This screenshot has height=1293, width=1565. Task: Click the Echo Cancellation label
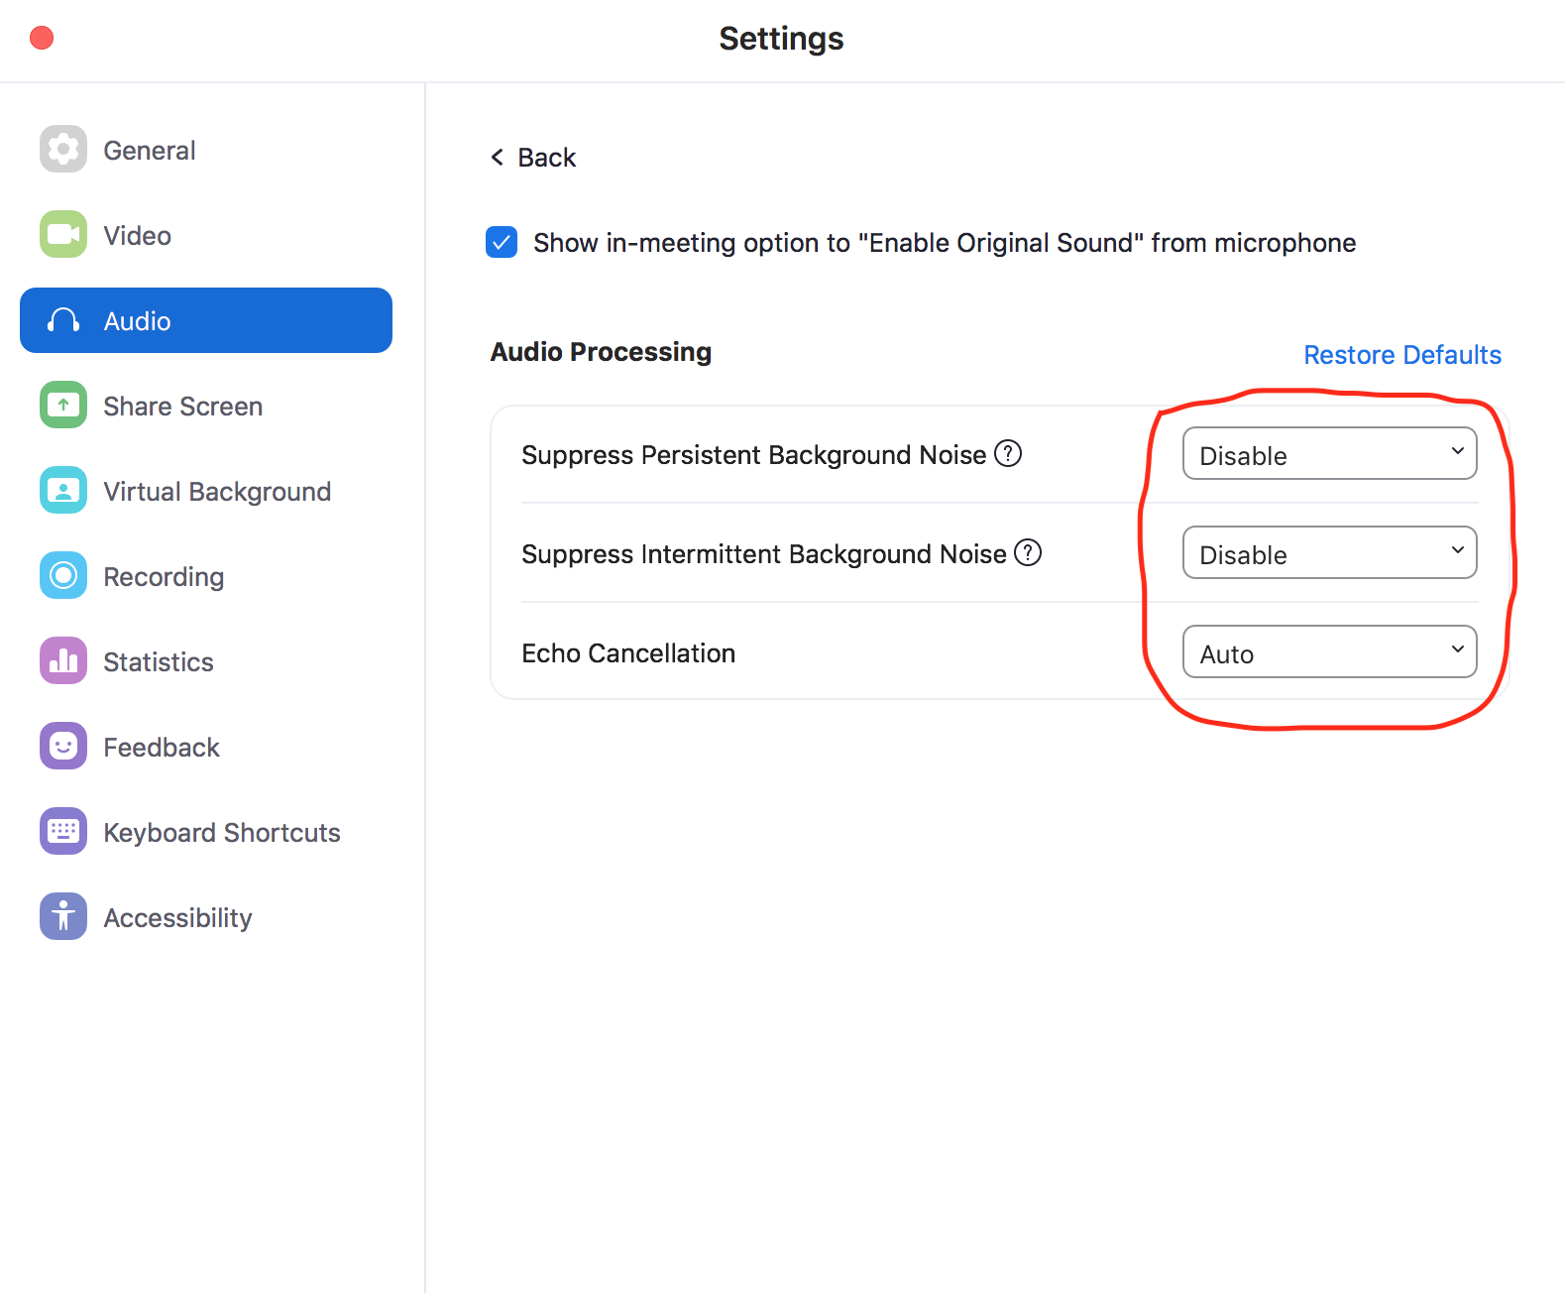pos(628,652)
